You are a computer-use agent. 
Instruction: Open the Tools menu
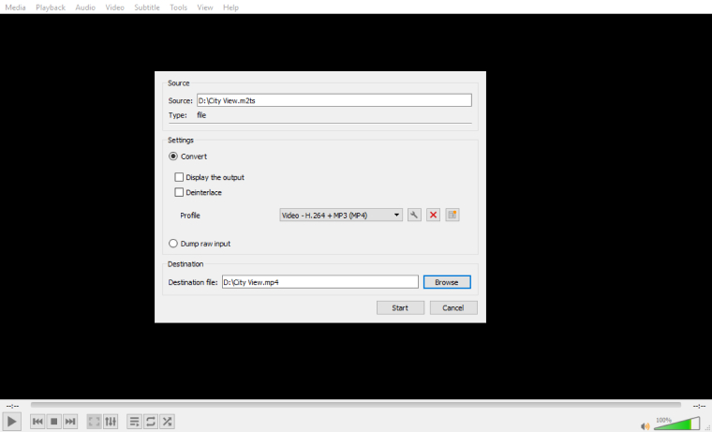click(178, 7)
